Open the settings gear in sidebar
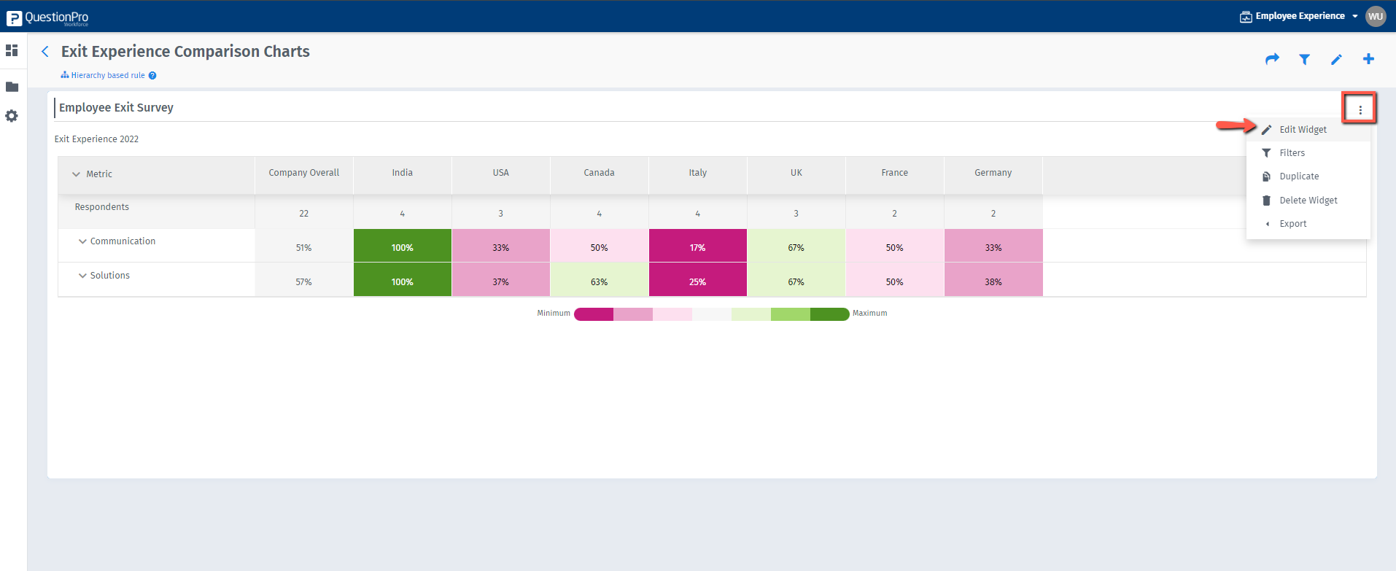 coord(12,116)
